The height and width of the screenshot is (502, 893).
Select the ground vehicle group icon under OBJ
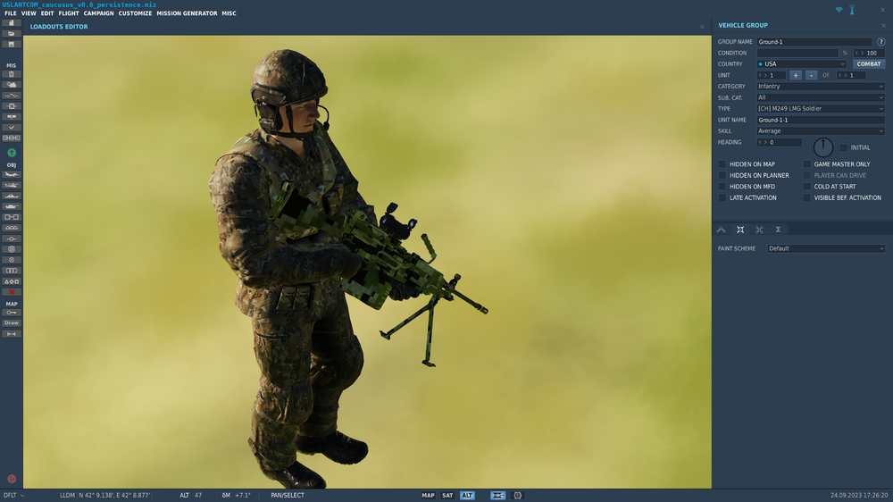[x=11, y=206]
